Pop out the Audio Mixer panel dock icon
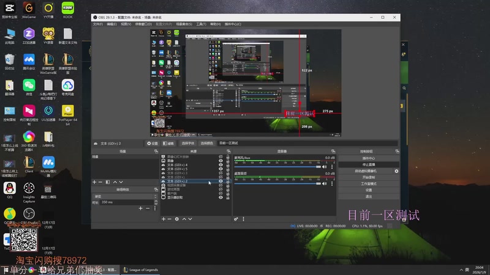The height and width of the screenshot is (275, 490). (333, 151)
